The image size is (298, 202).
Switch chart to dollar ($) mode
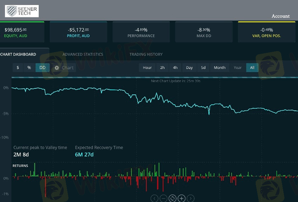pos(18,68)
